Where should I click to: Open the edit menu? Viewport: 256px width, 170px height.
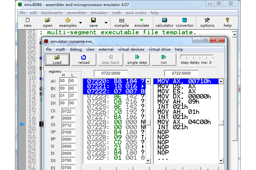click(x=33, y=13)
